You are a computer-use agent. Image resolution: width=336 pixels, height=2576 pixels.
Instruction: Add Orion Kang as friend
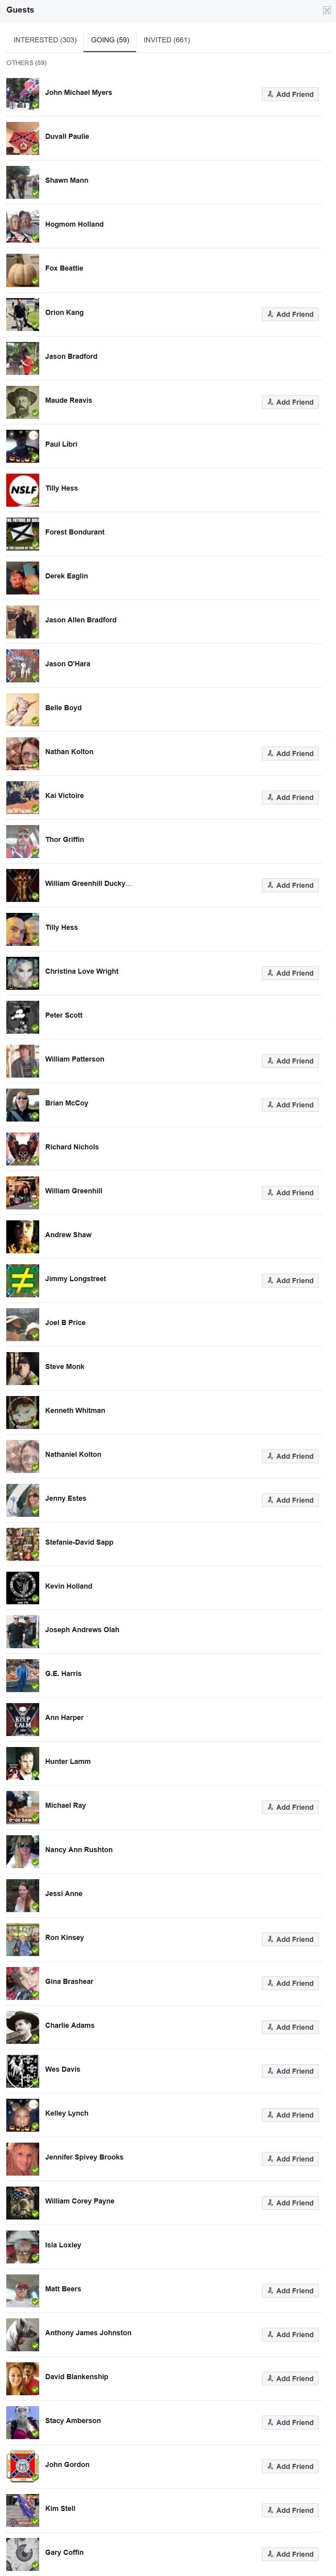(290, 314)
